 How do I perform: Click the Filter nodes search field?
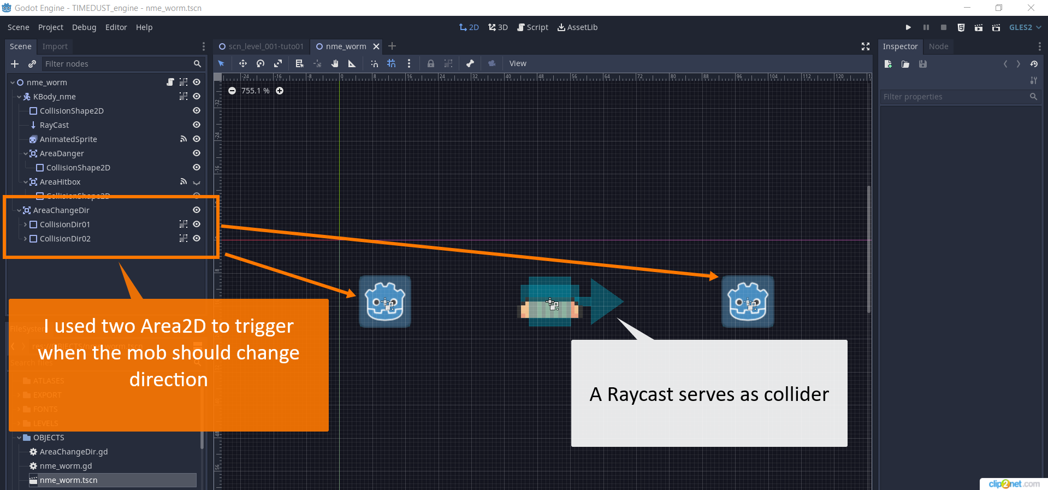pyautogui.click(x=122, y=64)
